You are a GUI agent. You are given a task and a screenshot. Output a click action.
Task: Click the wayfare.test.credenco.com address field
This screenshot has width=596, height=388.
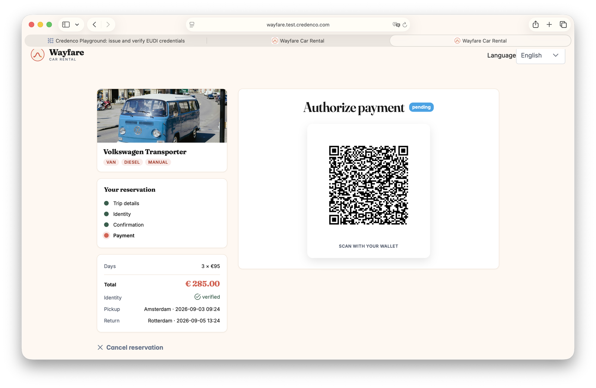point(298,25)
